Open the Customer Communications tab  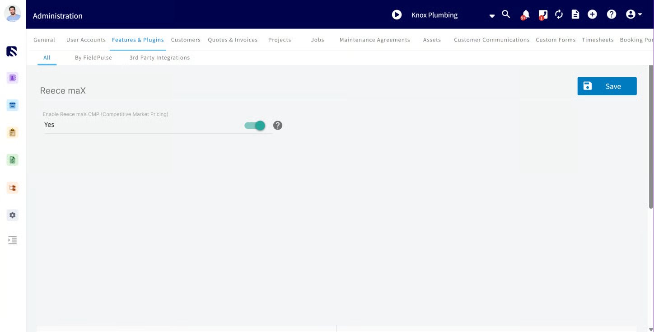click(x=492, y=40)
